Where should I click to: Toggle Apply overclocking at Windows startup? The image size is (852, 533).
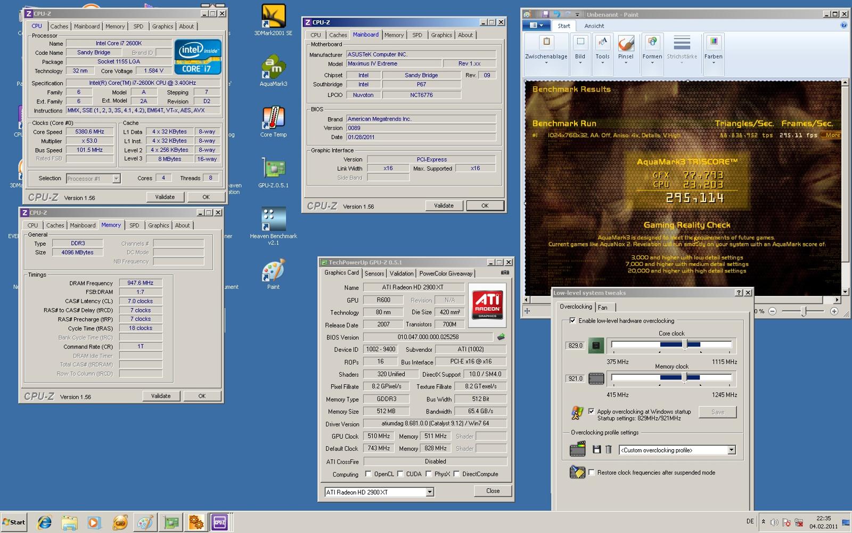point(591,411)
